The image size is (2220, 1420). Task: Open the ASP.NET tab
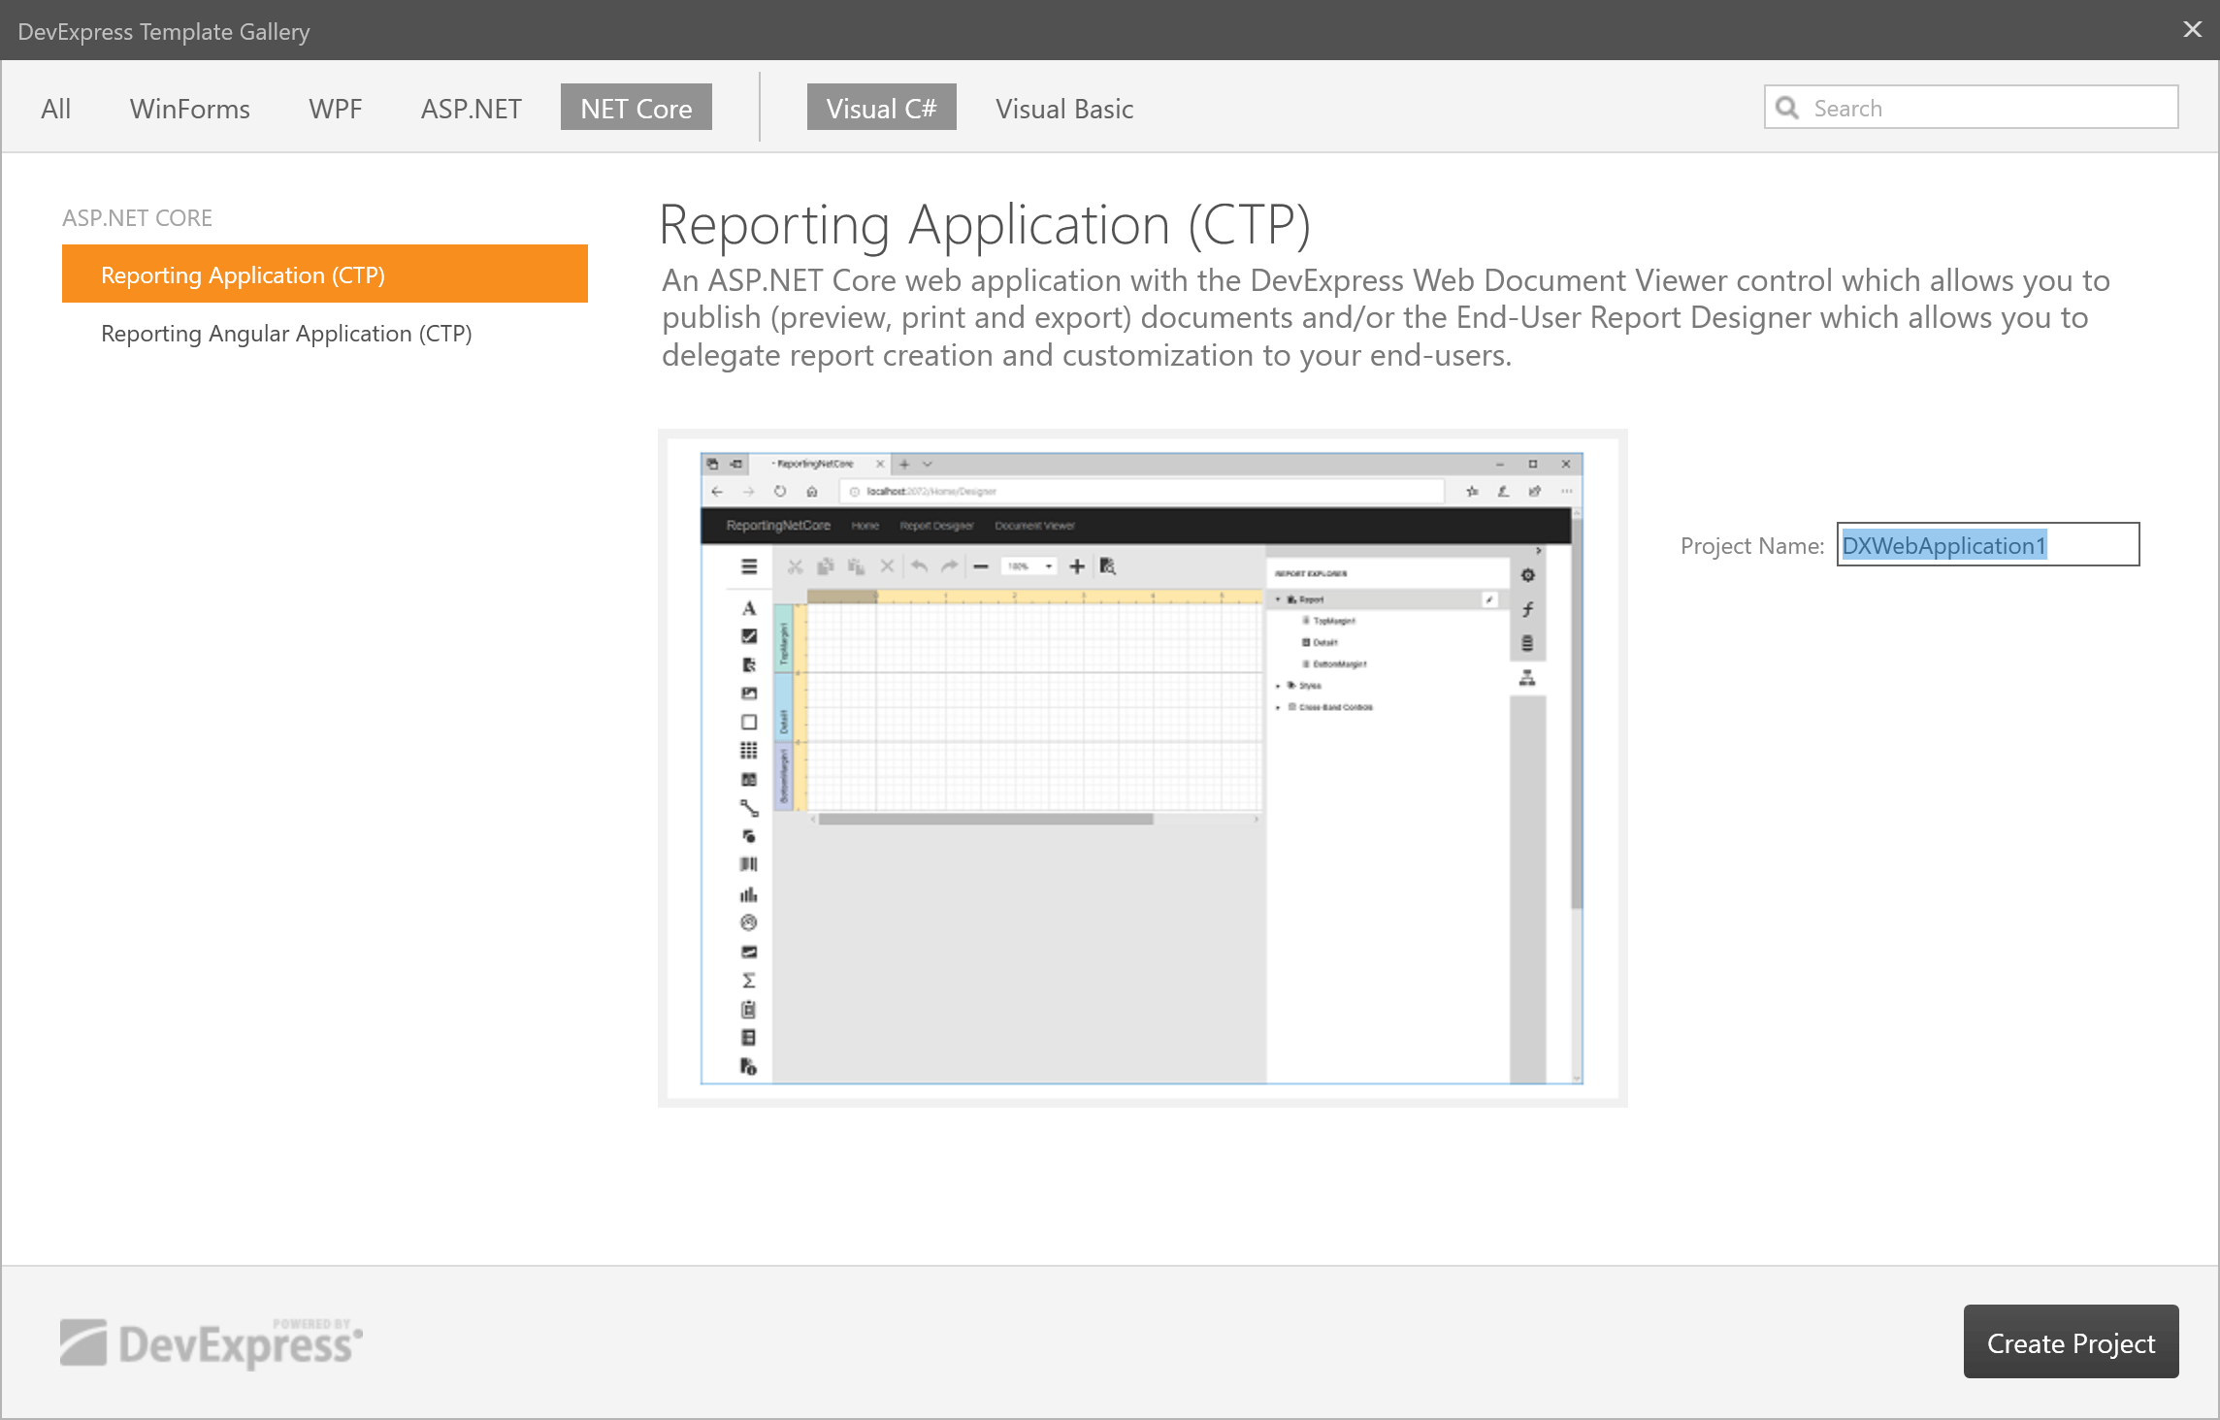471,108
